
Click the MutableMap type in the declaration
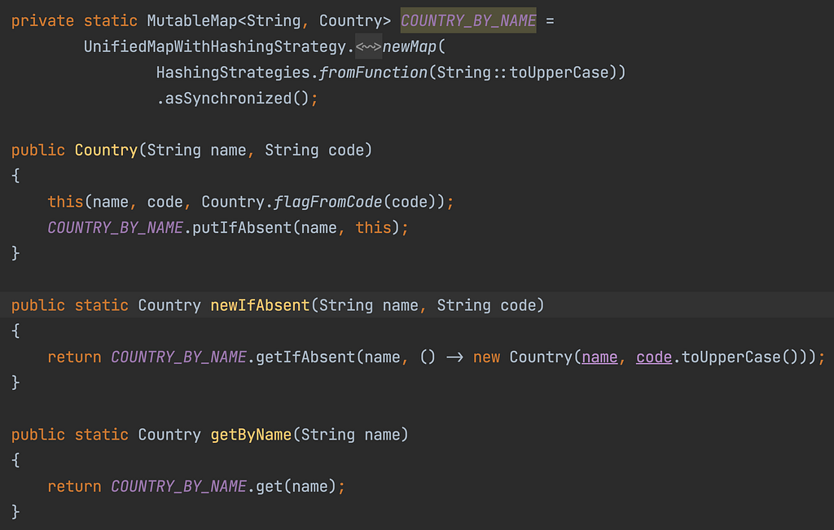(191, 20)
